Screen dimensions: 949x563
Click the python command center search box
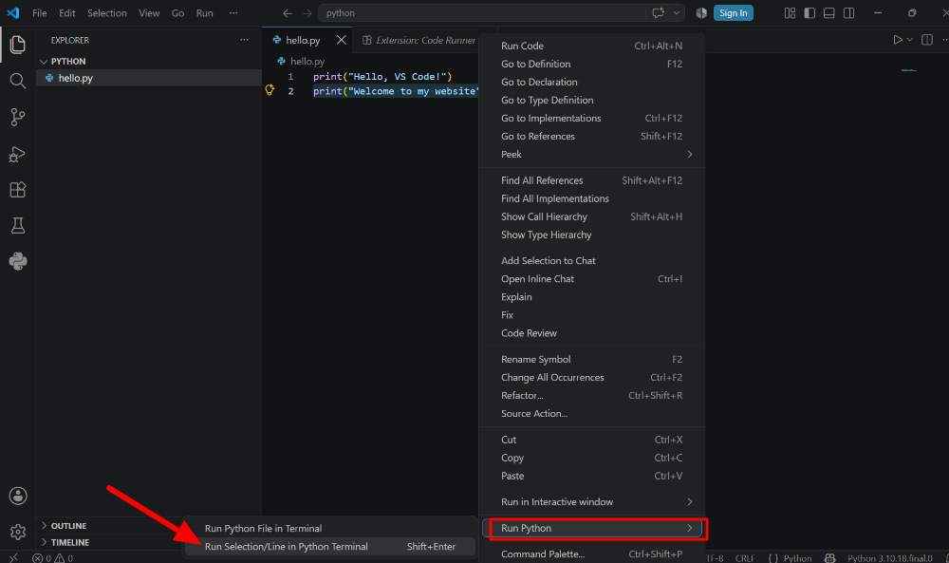click(482, 12)
